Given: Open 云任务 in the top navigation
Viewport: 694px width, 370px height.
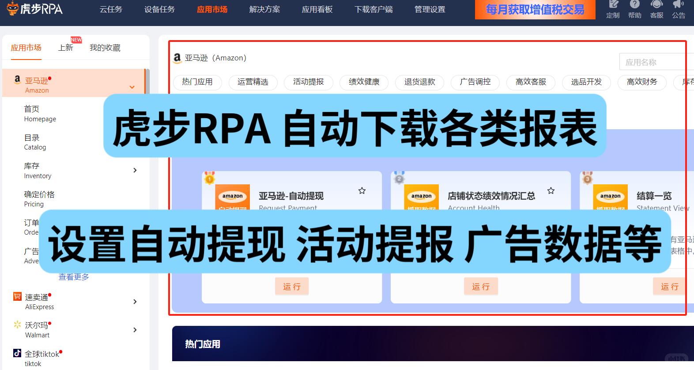Looking at the screenshot, I should tap(111, 9).
